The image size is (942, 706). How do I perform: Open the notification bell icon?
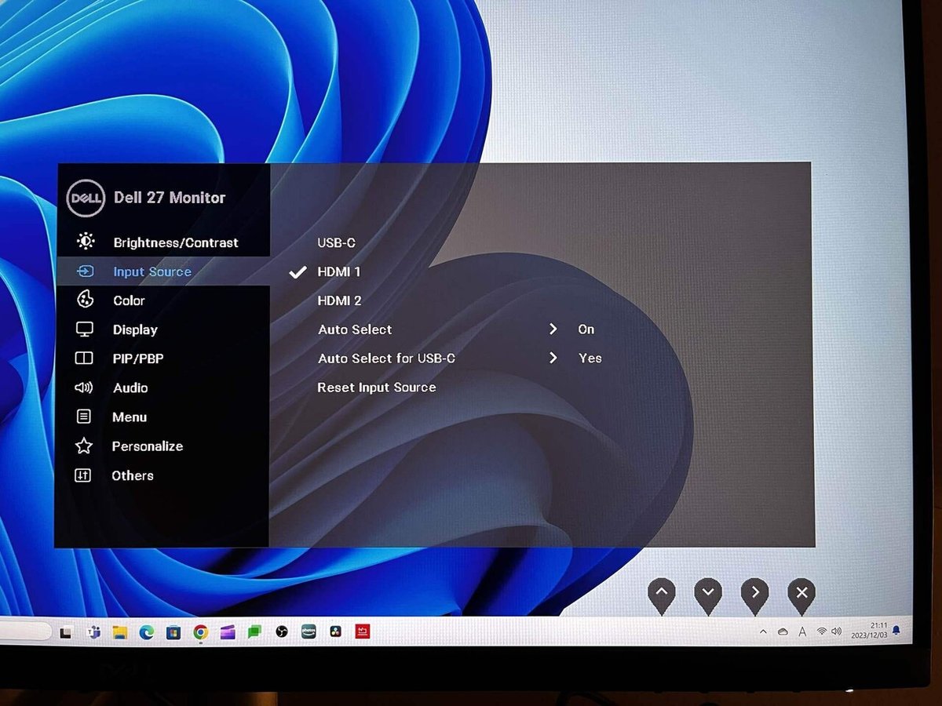click(896, 630)
